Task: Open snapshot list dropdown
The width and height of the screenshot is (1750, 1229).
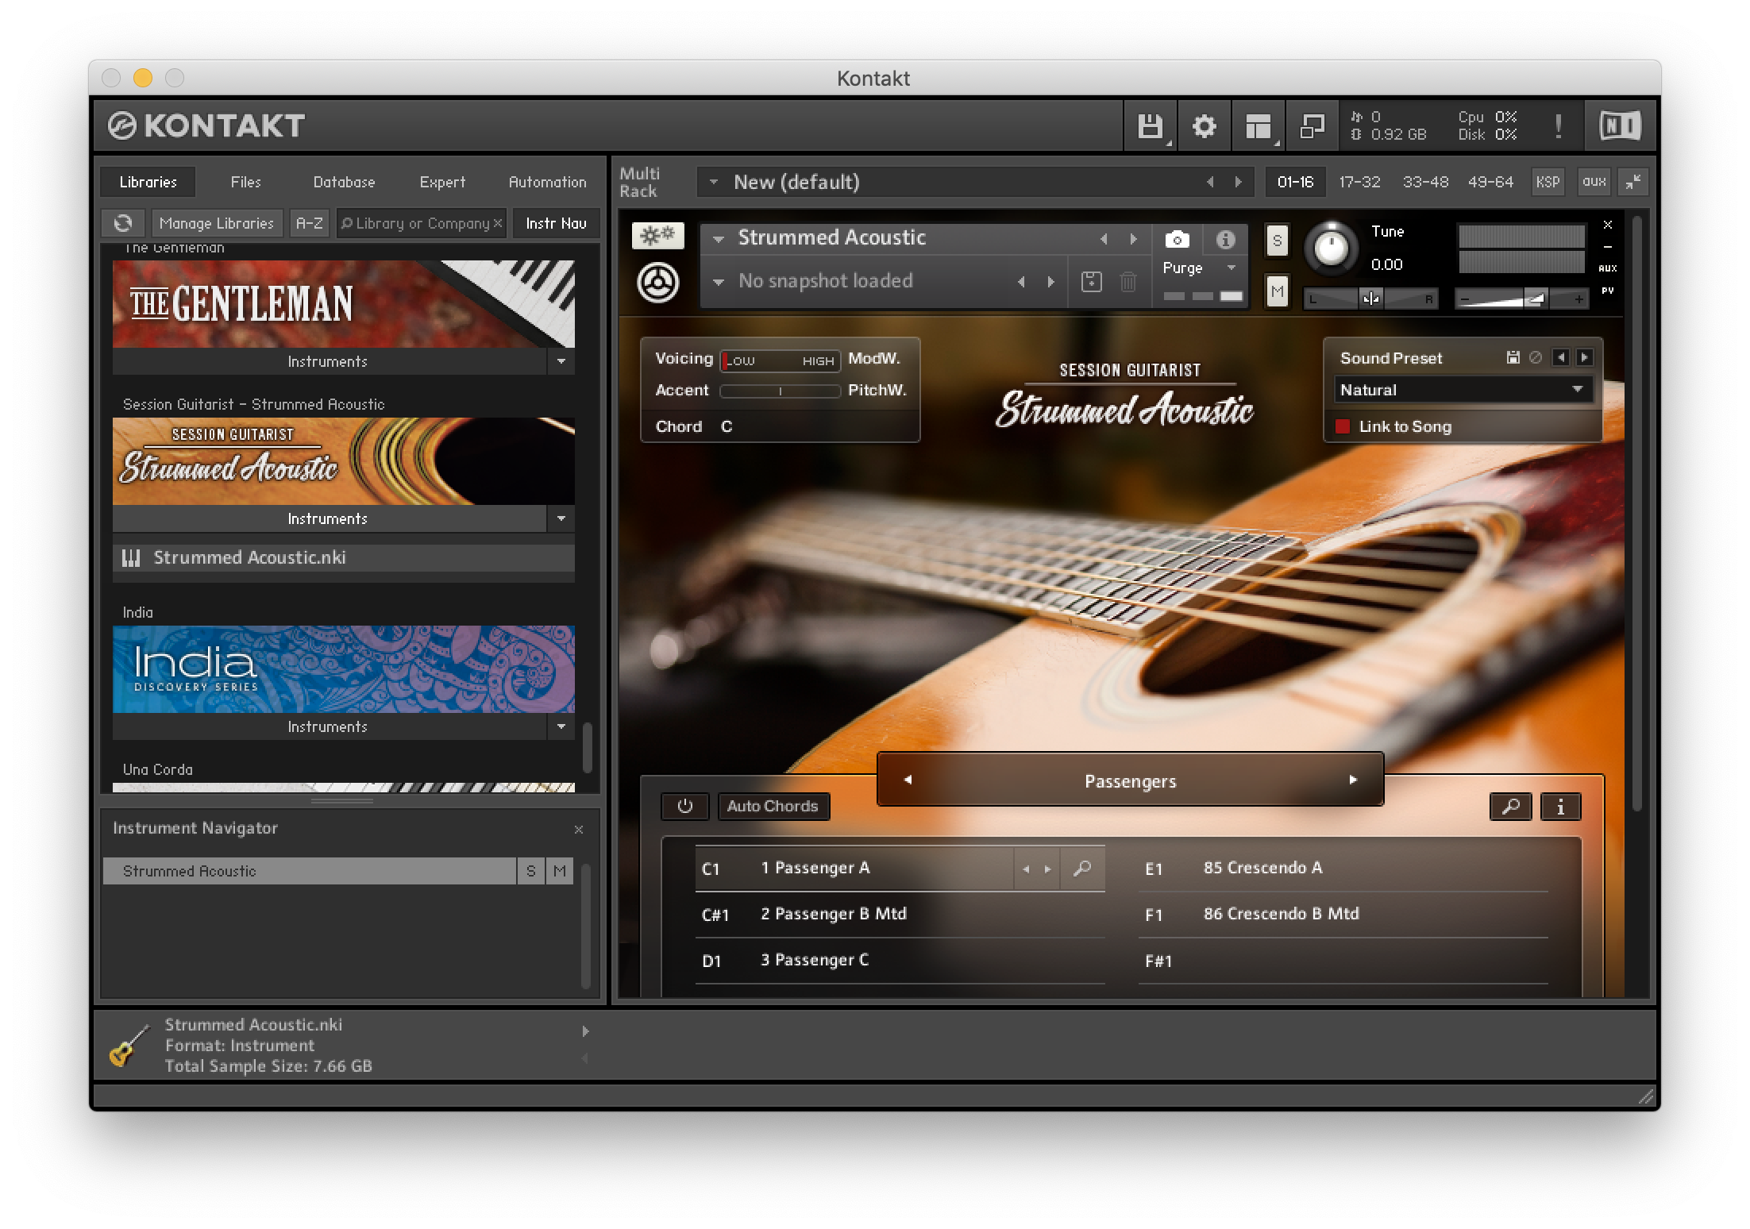Action: [x=718, y=282]
